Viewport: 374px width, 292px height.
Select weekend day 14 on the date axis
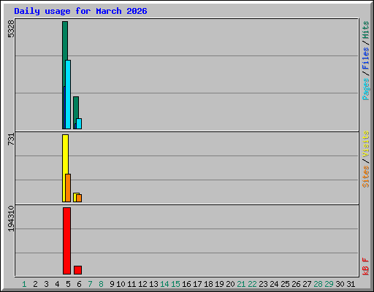click(164, 284)
